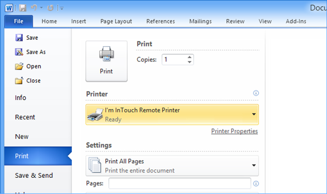Screen dimensions: 327x194
Task: Click inside the Pages input field
Action: click(179, 183)
